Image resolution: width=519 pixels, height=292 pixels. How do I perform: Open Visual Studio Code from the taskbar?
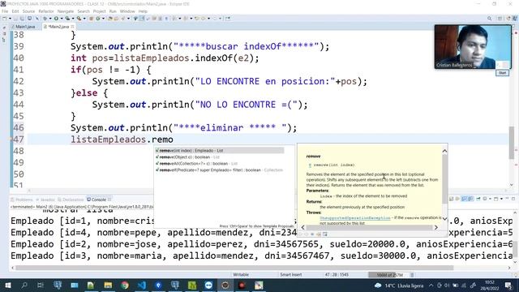(x=142, y=286)
